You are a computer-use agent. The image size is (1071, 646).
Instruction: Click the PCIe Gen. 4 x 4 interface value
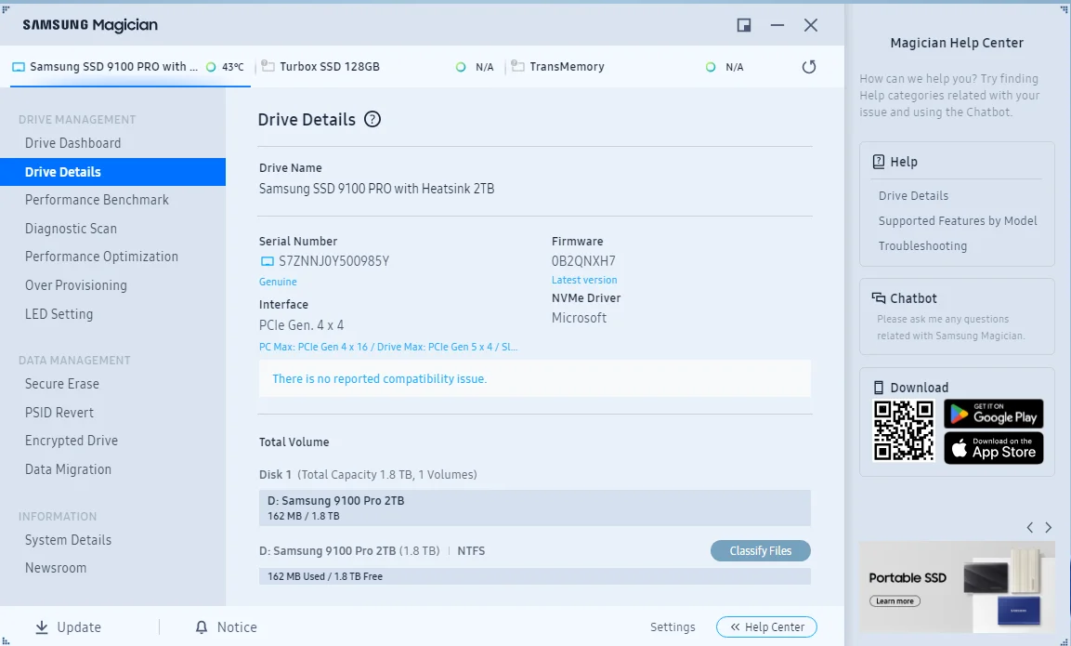(301, 325)
